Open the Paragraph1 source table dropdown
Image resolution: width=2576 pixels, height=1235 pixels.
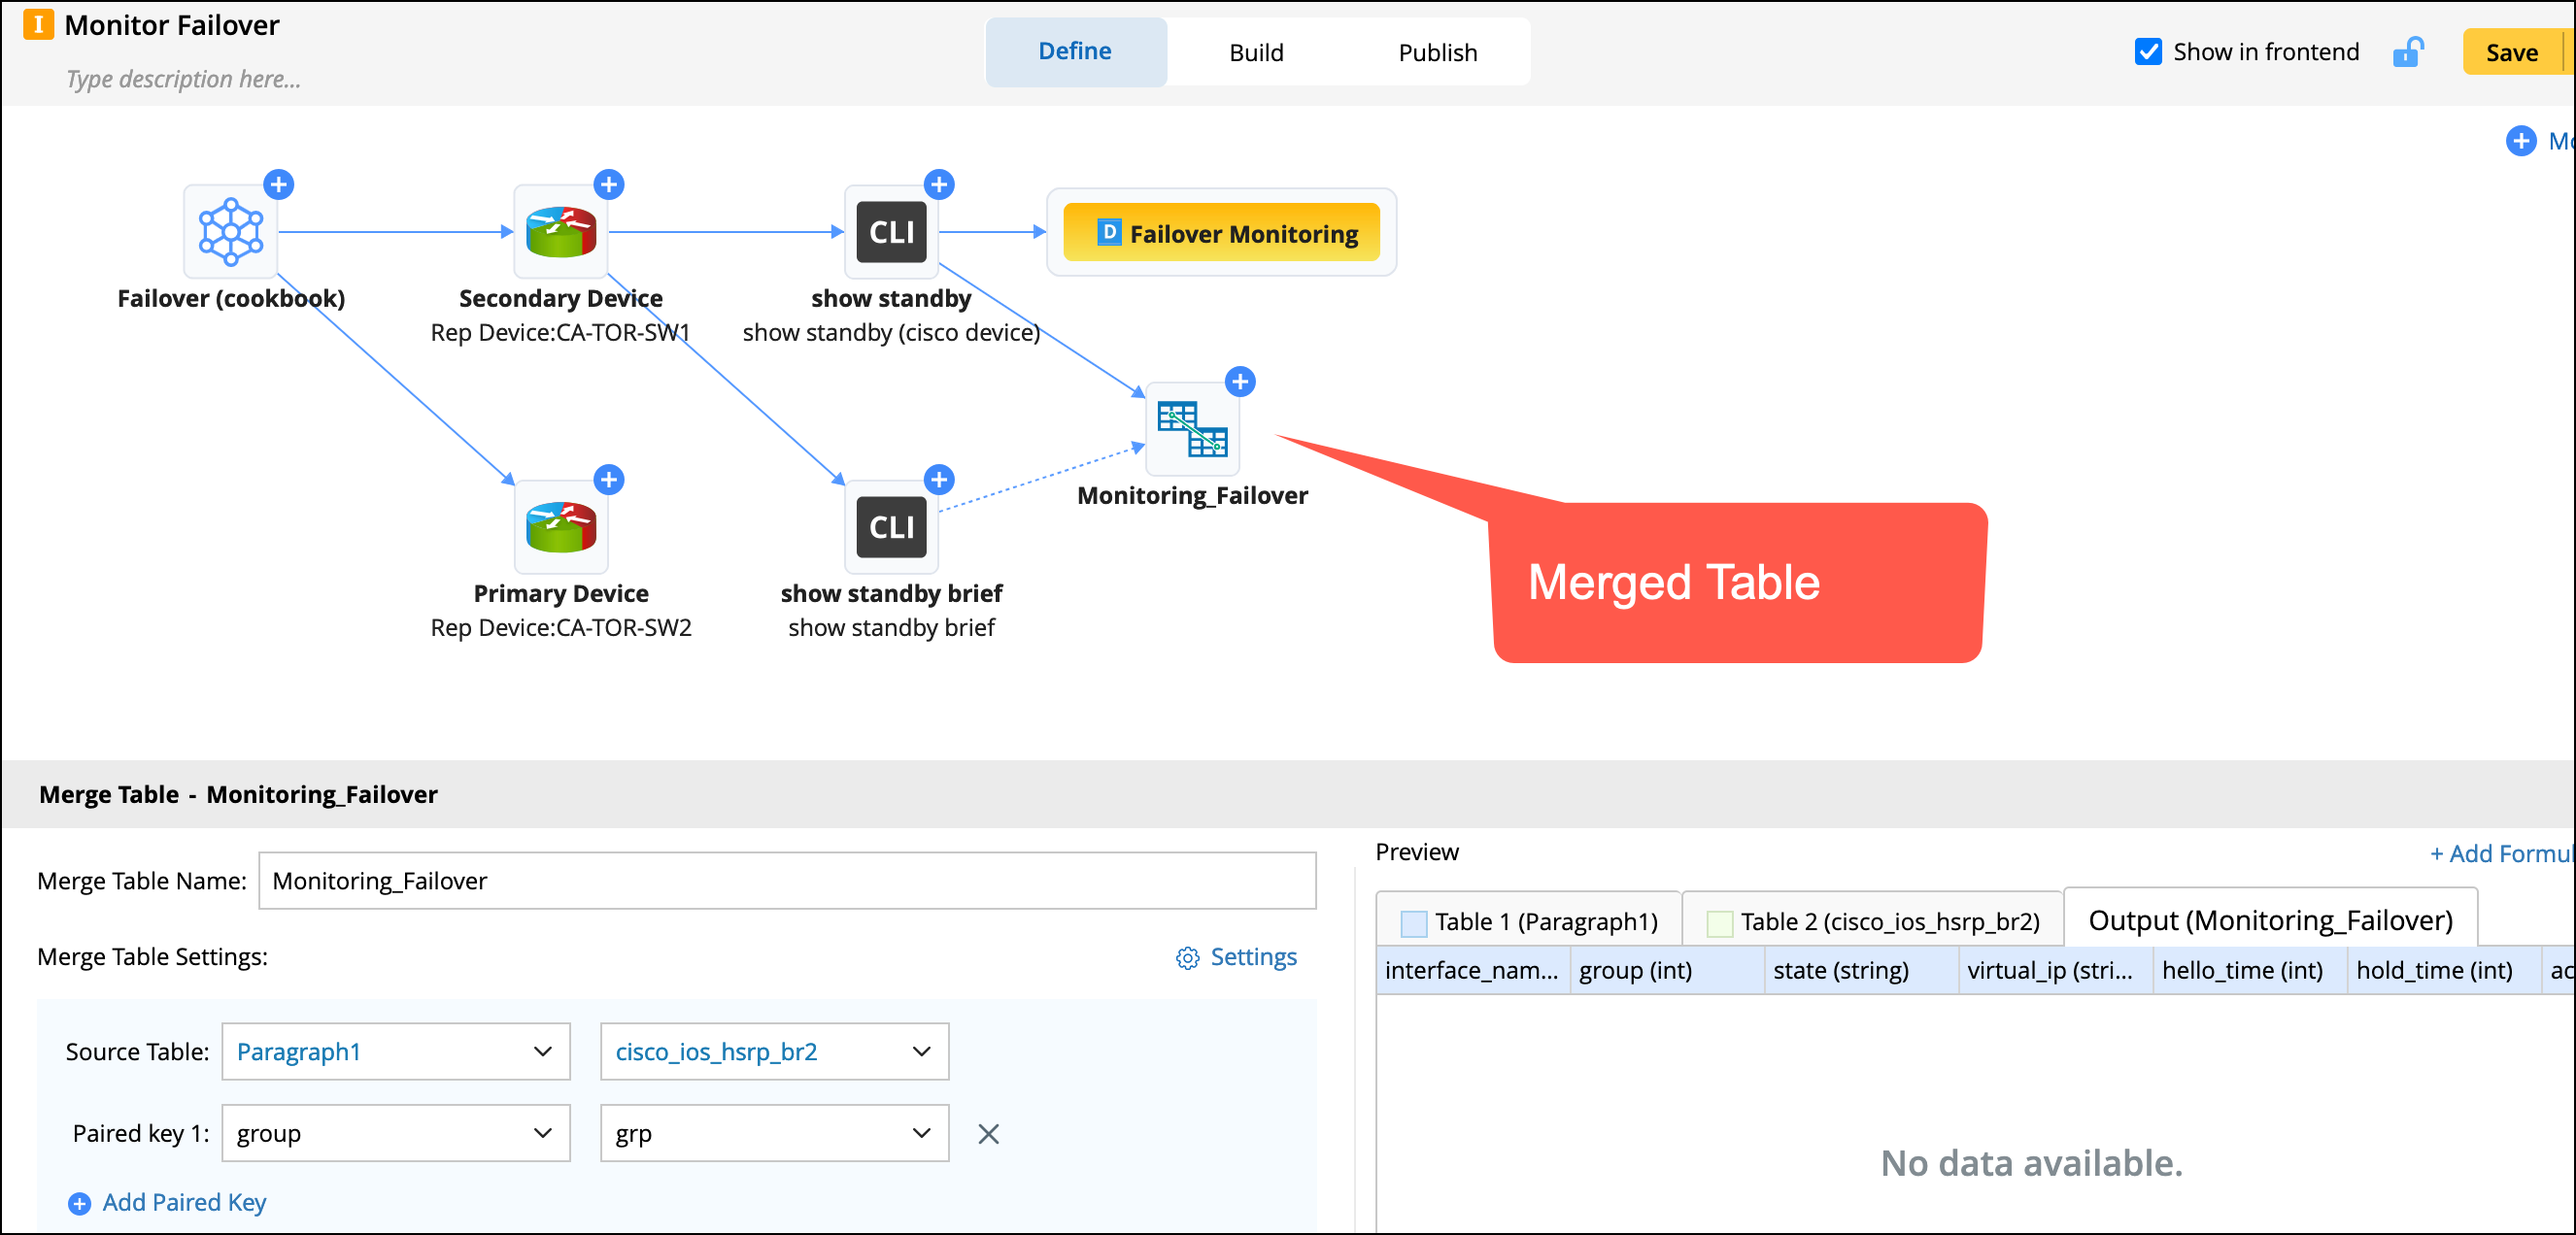click(395, 1051)
